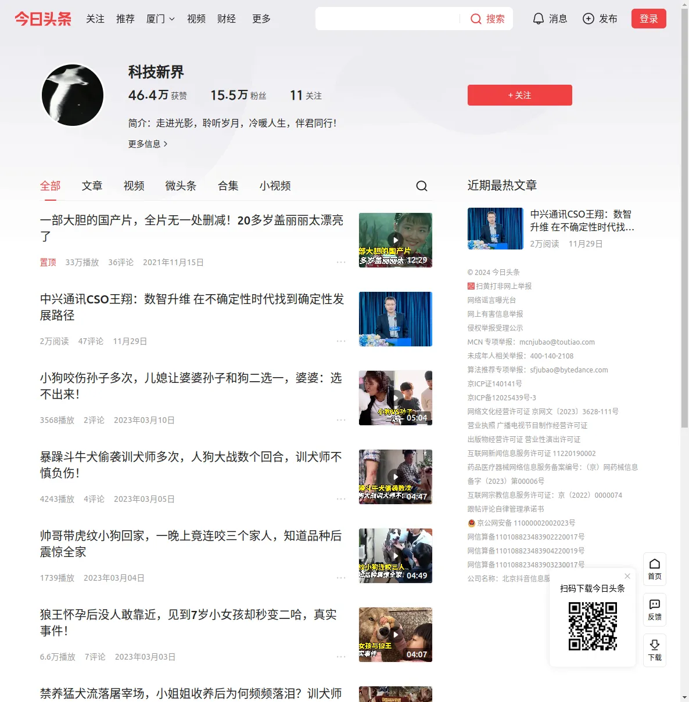689x702 pixels.
Task: Open the 京ICP证140141号 link
Action: (495, 383)
